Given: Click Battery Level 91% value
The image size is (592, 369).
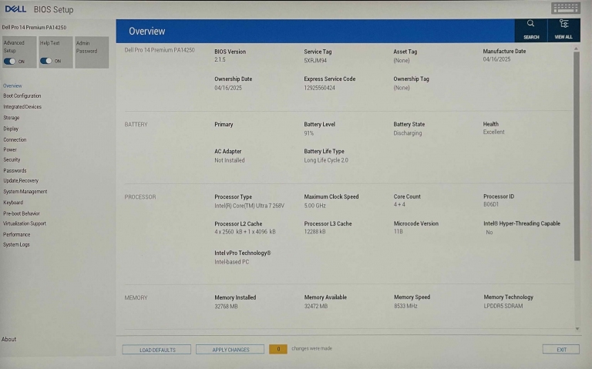Looking at the screenshot, I should coord(309,133).
